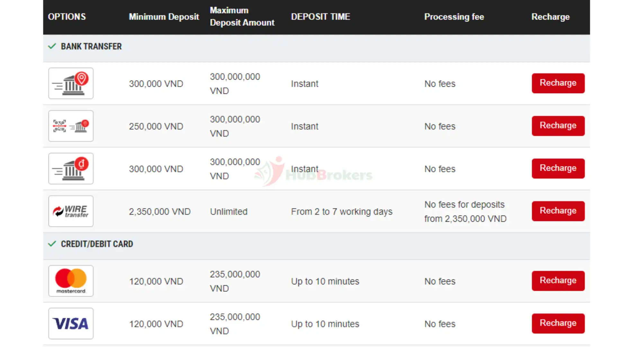Viewport: 617px width, 347px height.
Task: Click the Processing fee column header
Action: 454,17
